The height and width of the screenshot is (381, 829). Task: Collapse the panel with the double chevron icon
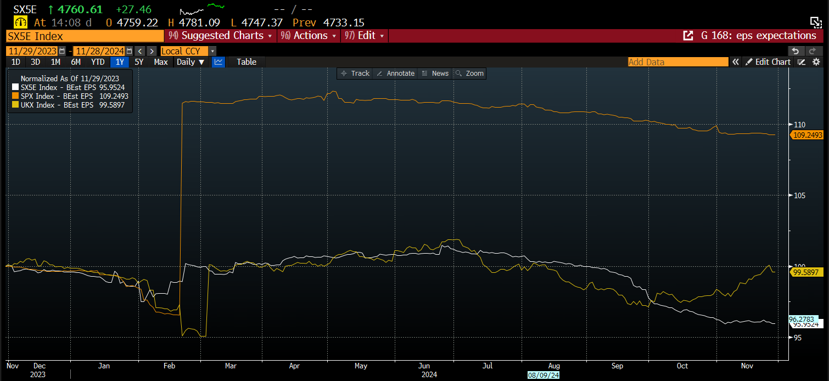coord(736,62)
